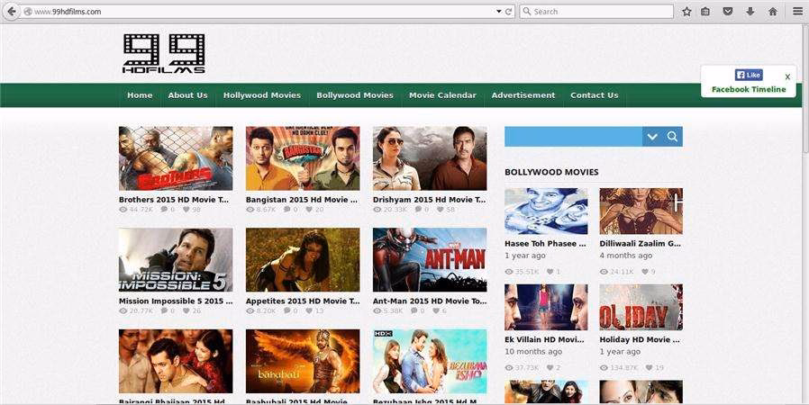Open the hamburger menu icon

coord(797,12)
